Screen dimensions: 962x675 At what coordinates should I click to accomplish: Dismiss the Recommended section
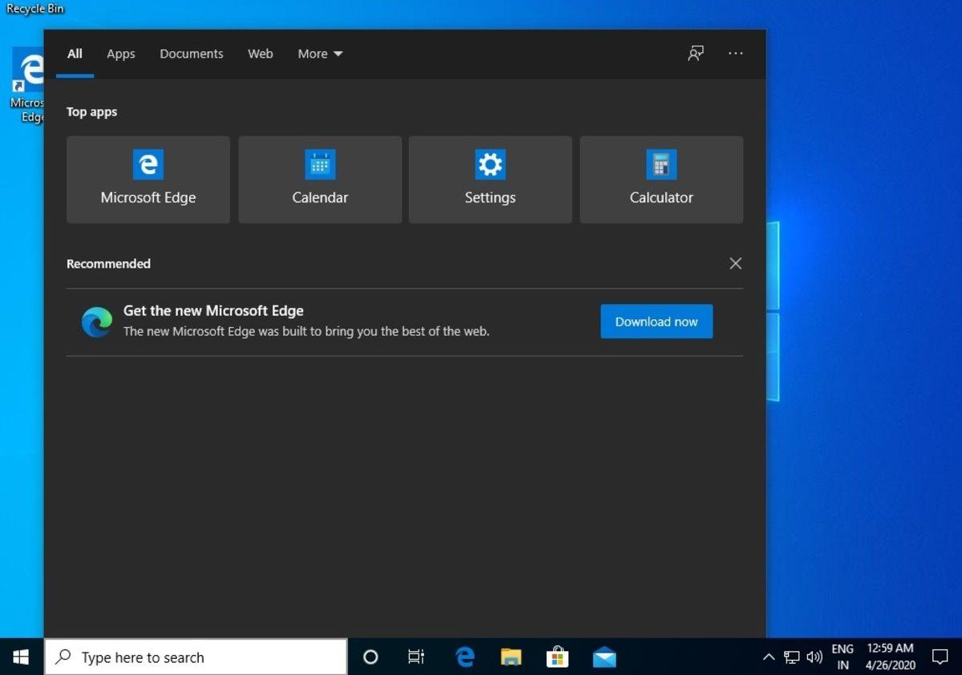point(735,263)
